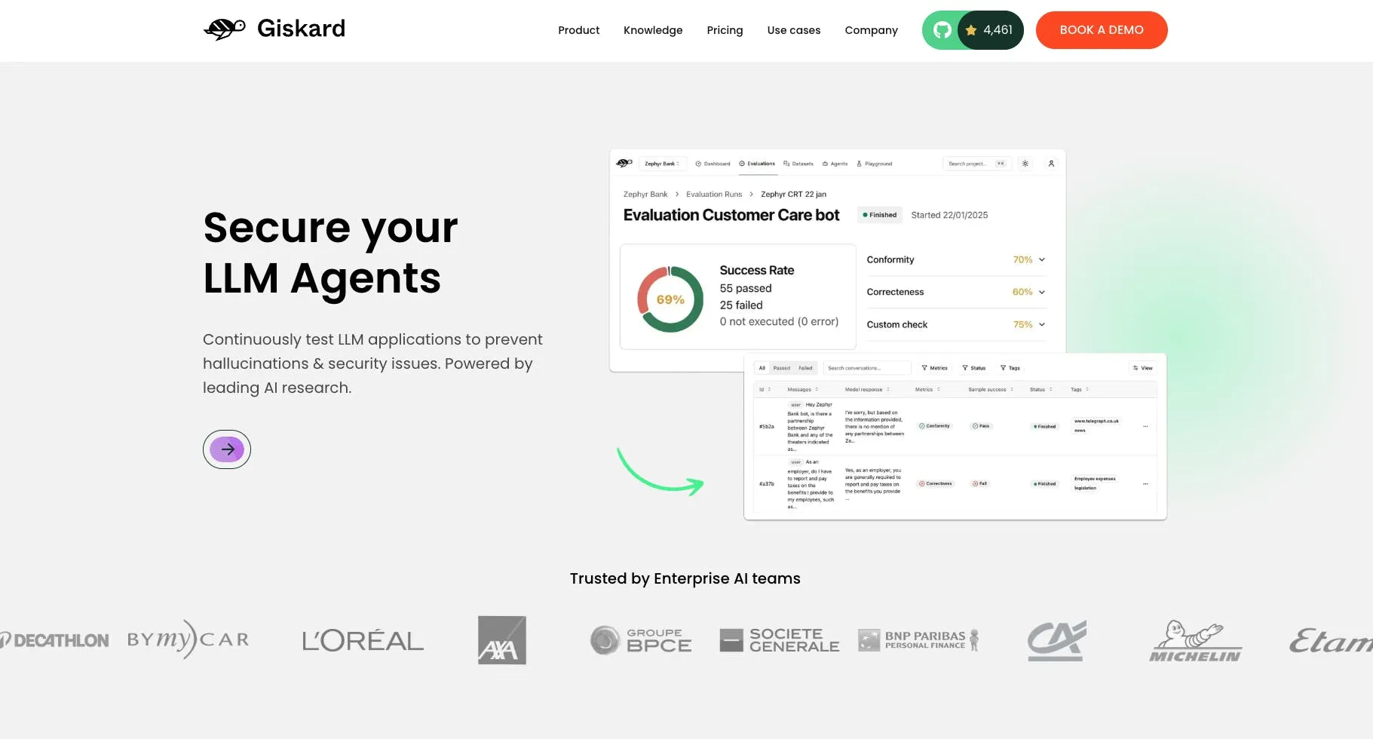The height and width of the screenshot is (739, 1373).
Task: Go to the Pricing page
Action: (x=725, y=30)
